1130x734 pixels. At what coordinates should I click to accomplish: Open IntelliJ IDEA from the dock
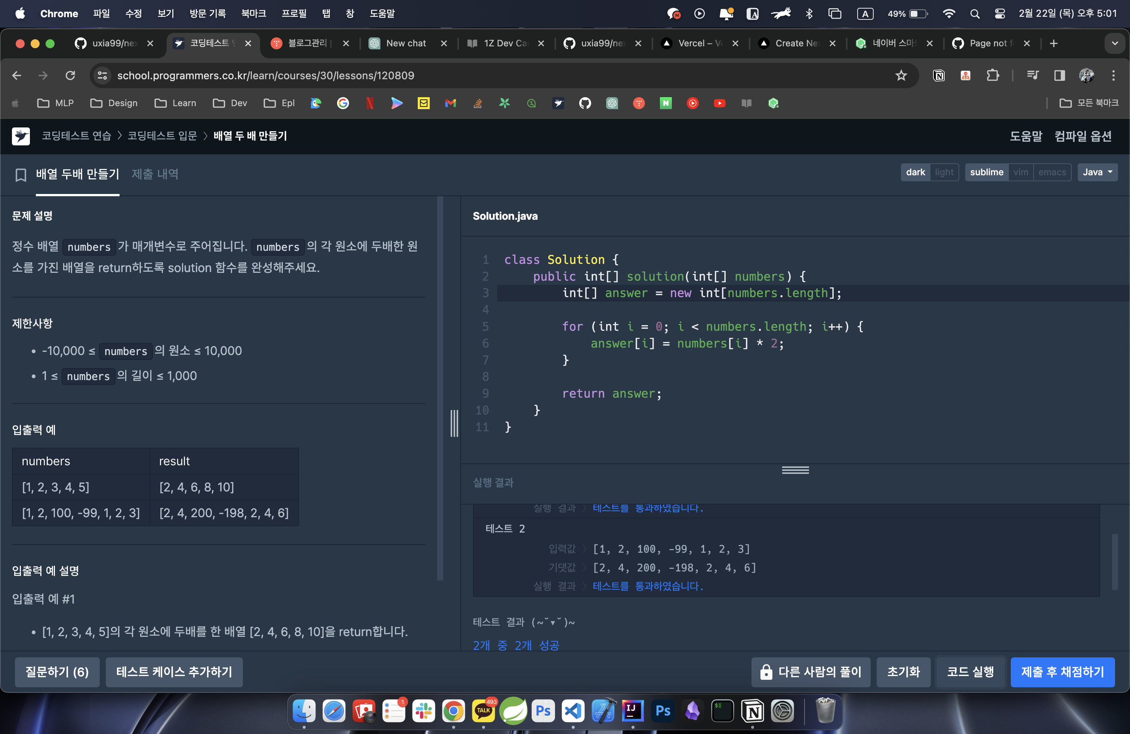coord(632,711)
